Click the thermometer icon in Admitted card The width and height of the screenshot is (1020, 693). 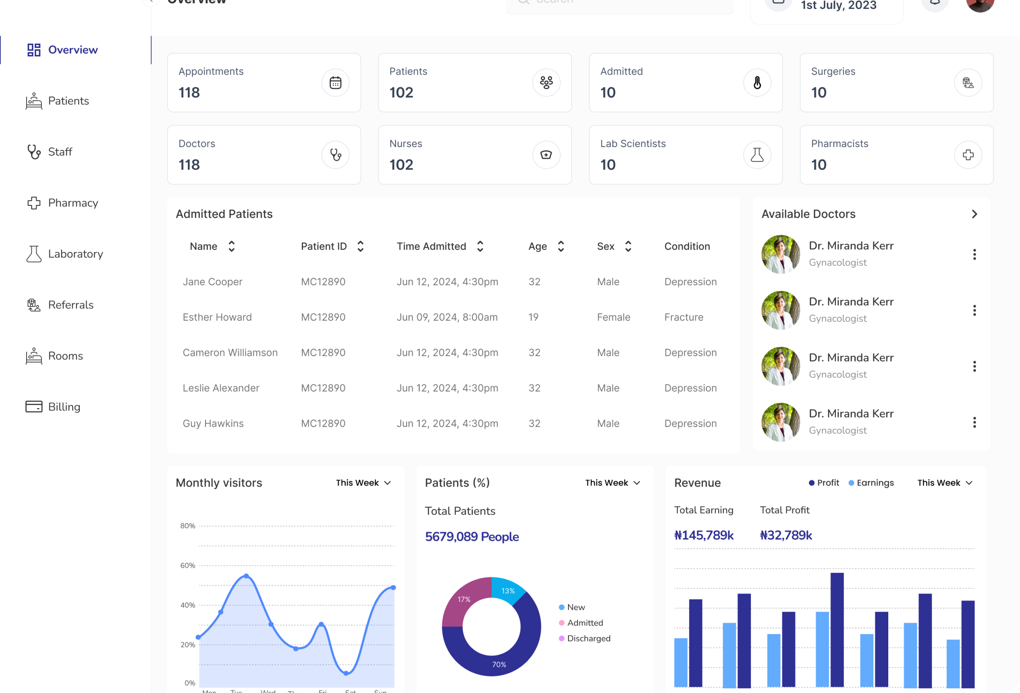(x=757, y=83)
